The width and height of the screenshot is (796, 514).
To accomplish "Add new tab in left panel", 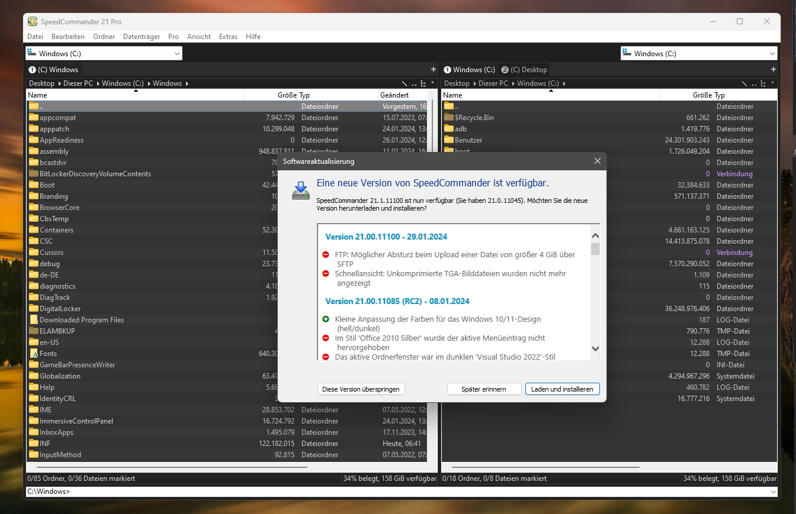I will tap(433, 70).
